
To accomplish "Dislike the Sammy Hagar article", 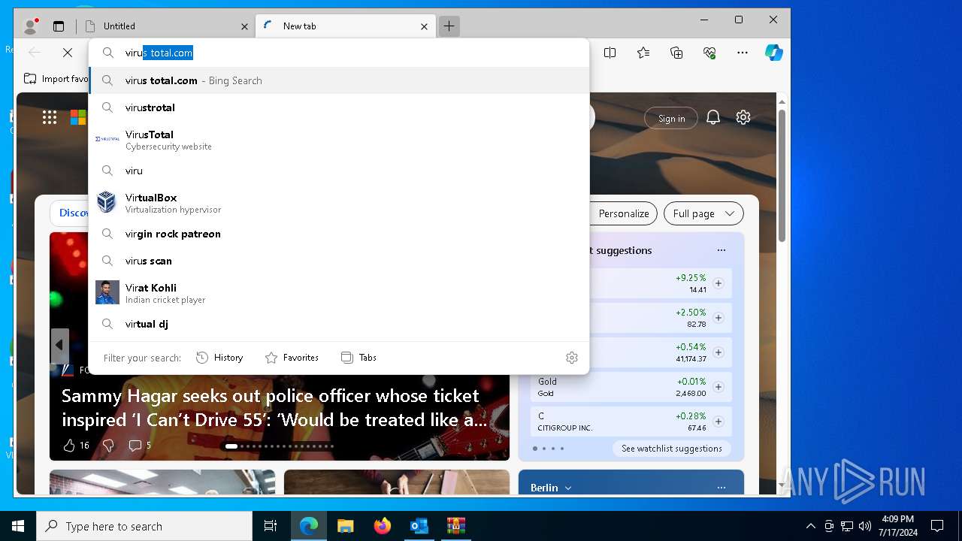I will coord(108,446).
